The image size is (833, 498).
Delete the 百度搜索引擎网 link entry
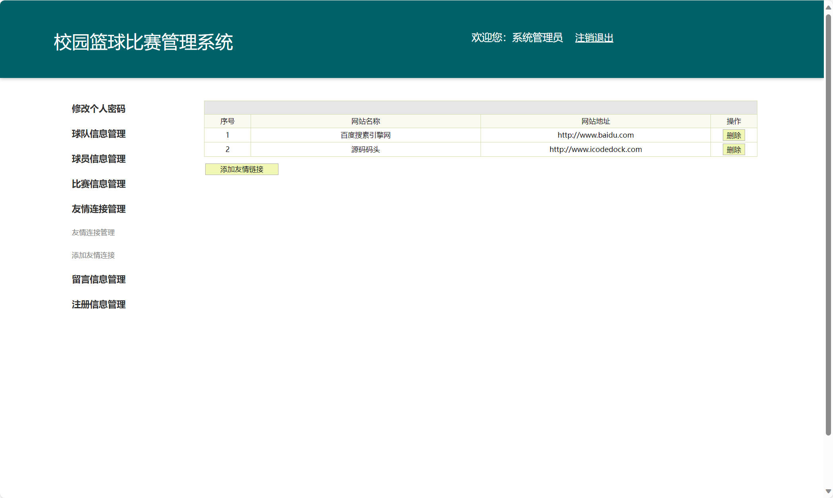pyautogui.click(x=734, y=135)
